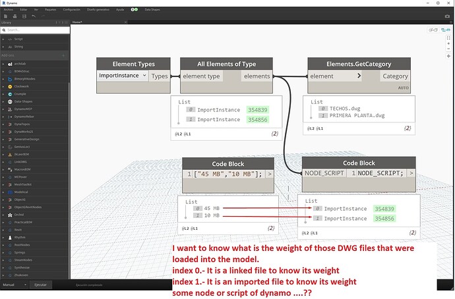Click the Crumple package icon
Viewport: 455px width, 299px height.
10,94
